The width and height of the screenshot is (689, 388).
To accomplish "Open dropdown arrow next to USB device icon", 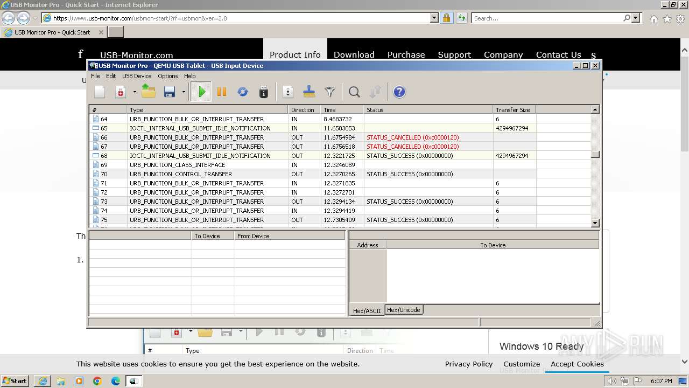I will pos(135,92).
